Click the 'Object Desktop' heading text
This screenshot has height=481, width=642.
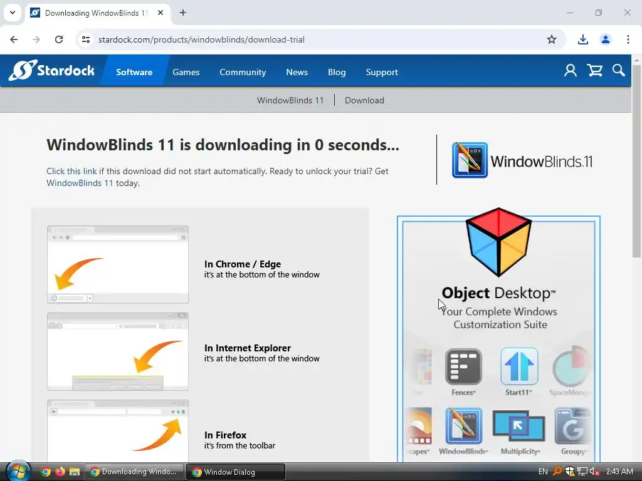[498, 293]
